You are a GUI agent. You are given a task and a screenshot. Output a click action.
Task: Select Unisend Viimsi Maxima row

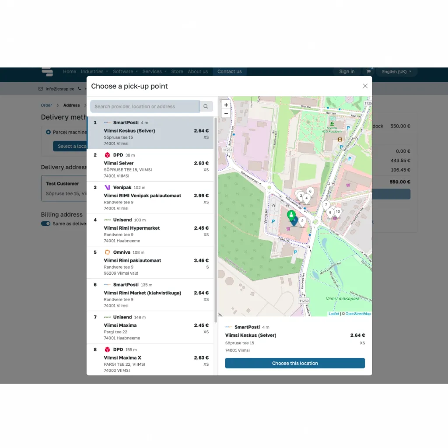tap(150, 327)
